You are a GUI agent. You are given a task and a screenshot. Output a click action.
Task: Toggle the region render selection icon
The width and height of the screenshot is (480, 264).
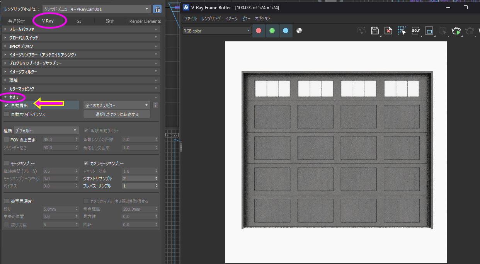click(402, 31)
